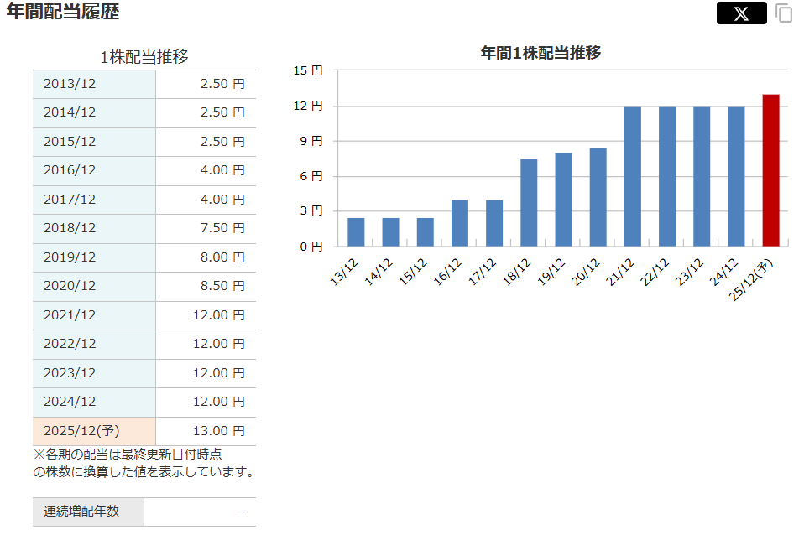Click the 13/12 bar in chart

click(x=356, y=232)
